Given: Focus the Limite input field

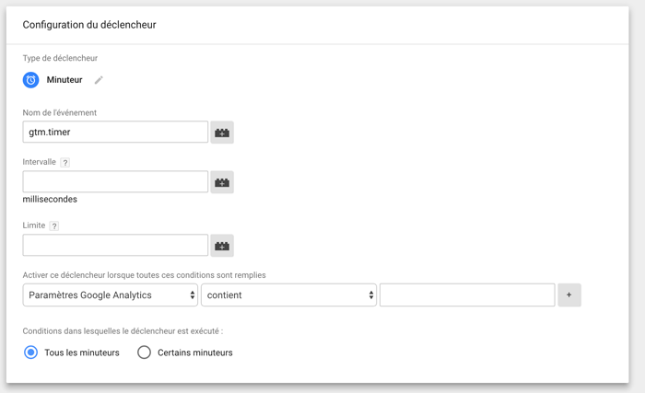Looking at the screenshot, I should (x=115, y=245).
